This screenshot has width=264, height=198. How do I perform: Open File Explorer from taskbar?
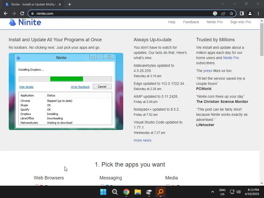[x=138, y=192]
